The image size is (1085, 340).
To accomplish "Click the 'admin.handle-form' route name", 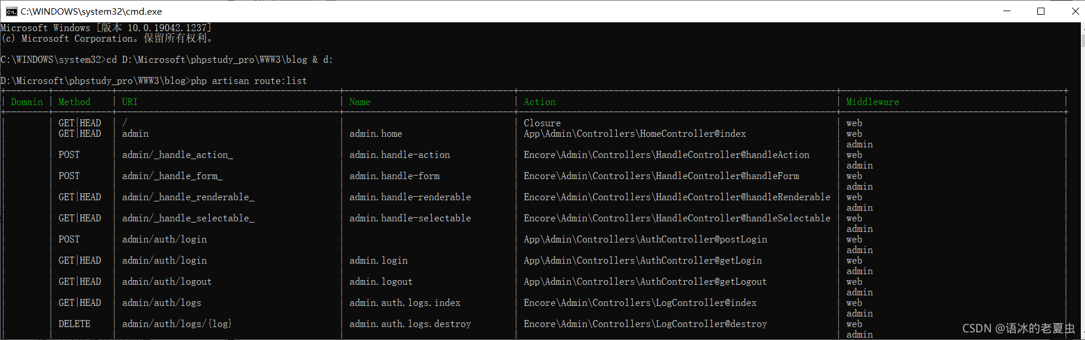I will click(x=394, y=176).
